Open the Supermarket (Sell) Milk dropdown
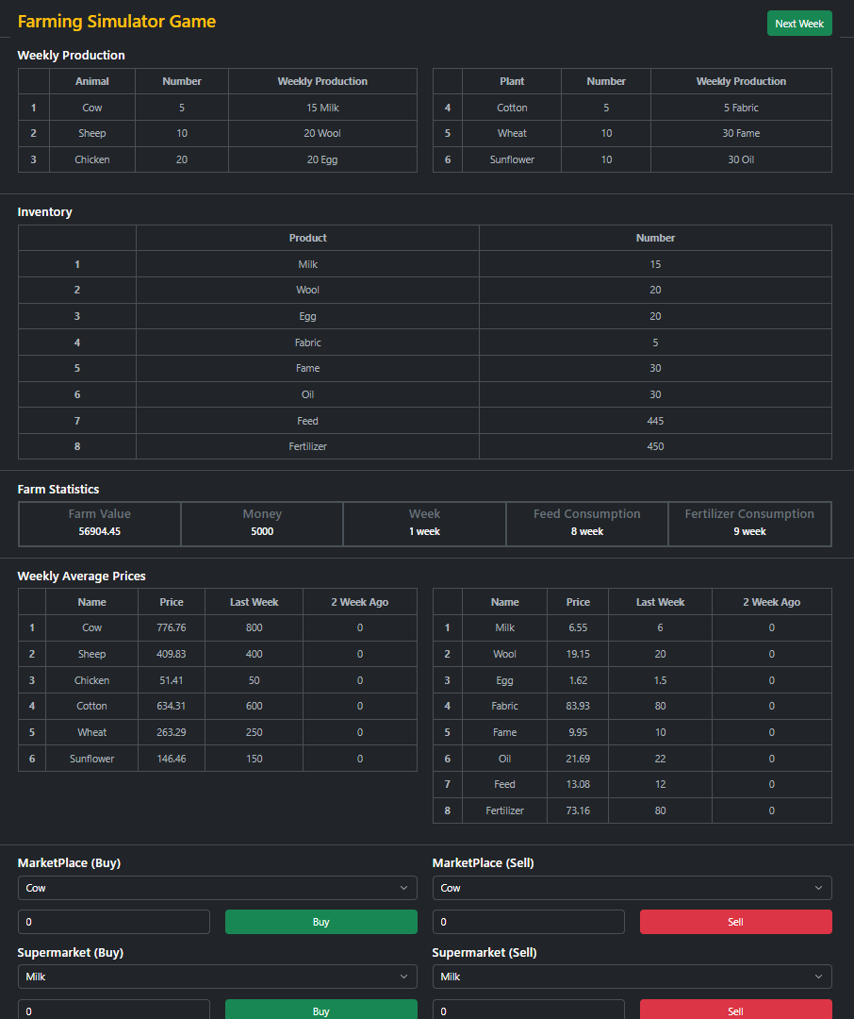854x1019 pixels. coord(632,977)
